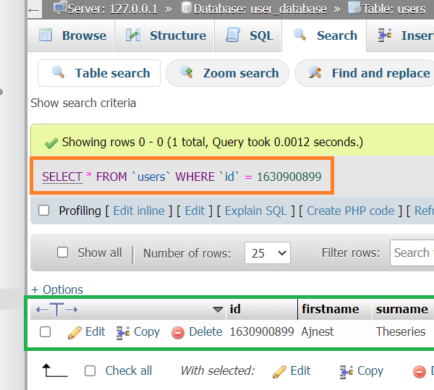The height and width of the screenshot is (390, 434).
Task: Select the row checkbox for Ajnest
Action: point(46,332)
